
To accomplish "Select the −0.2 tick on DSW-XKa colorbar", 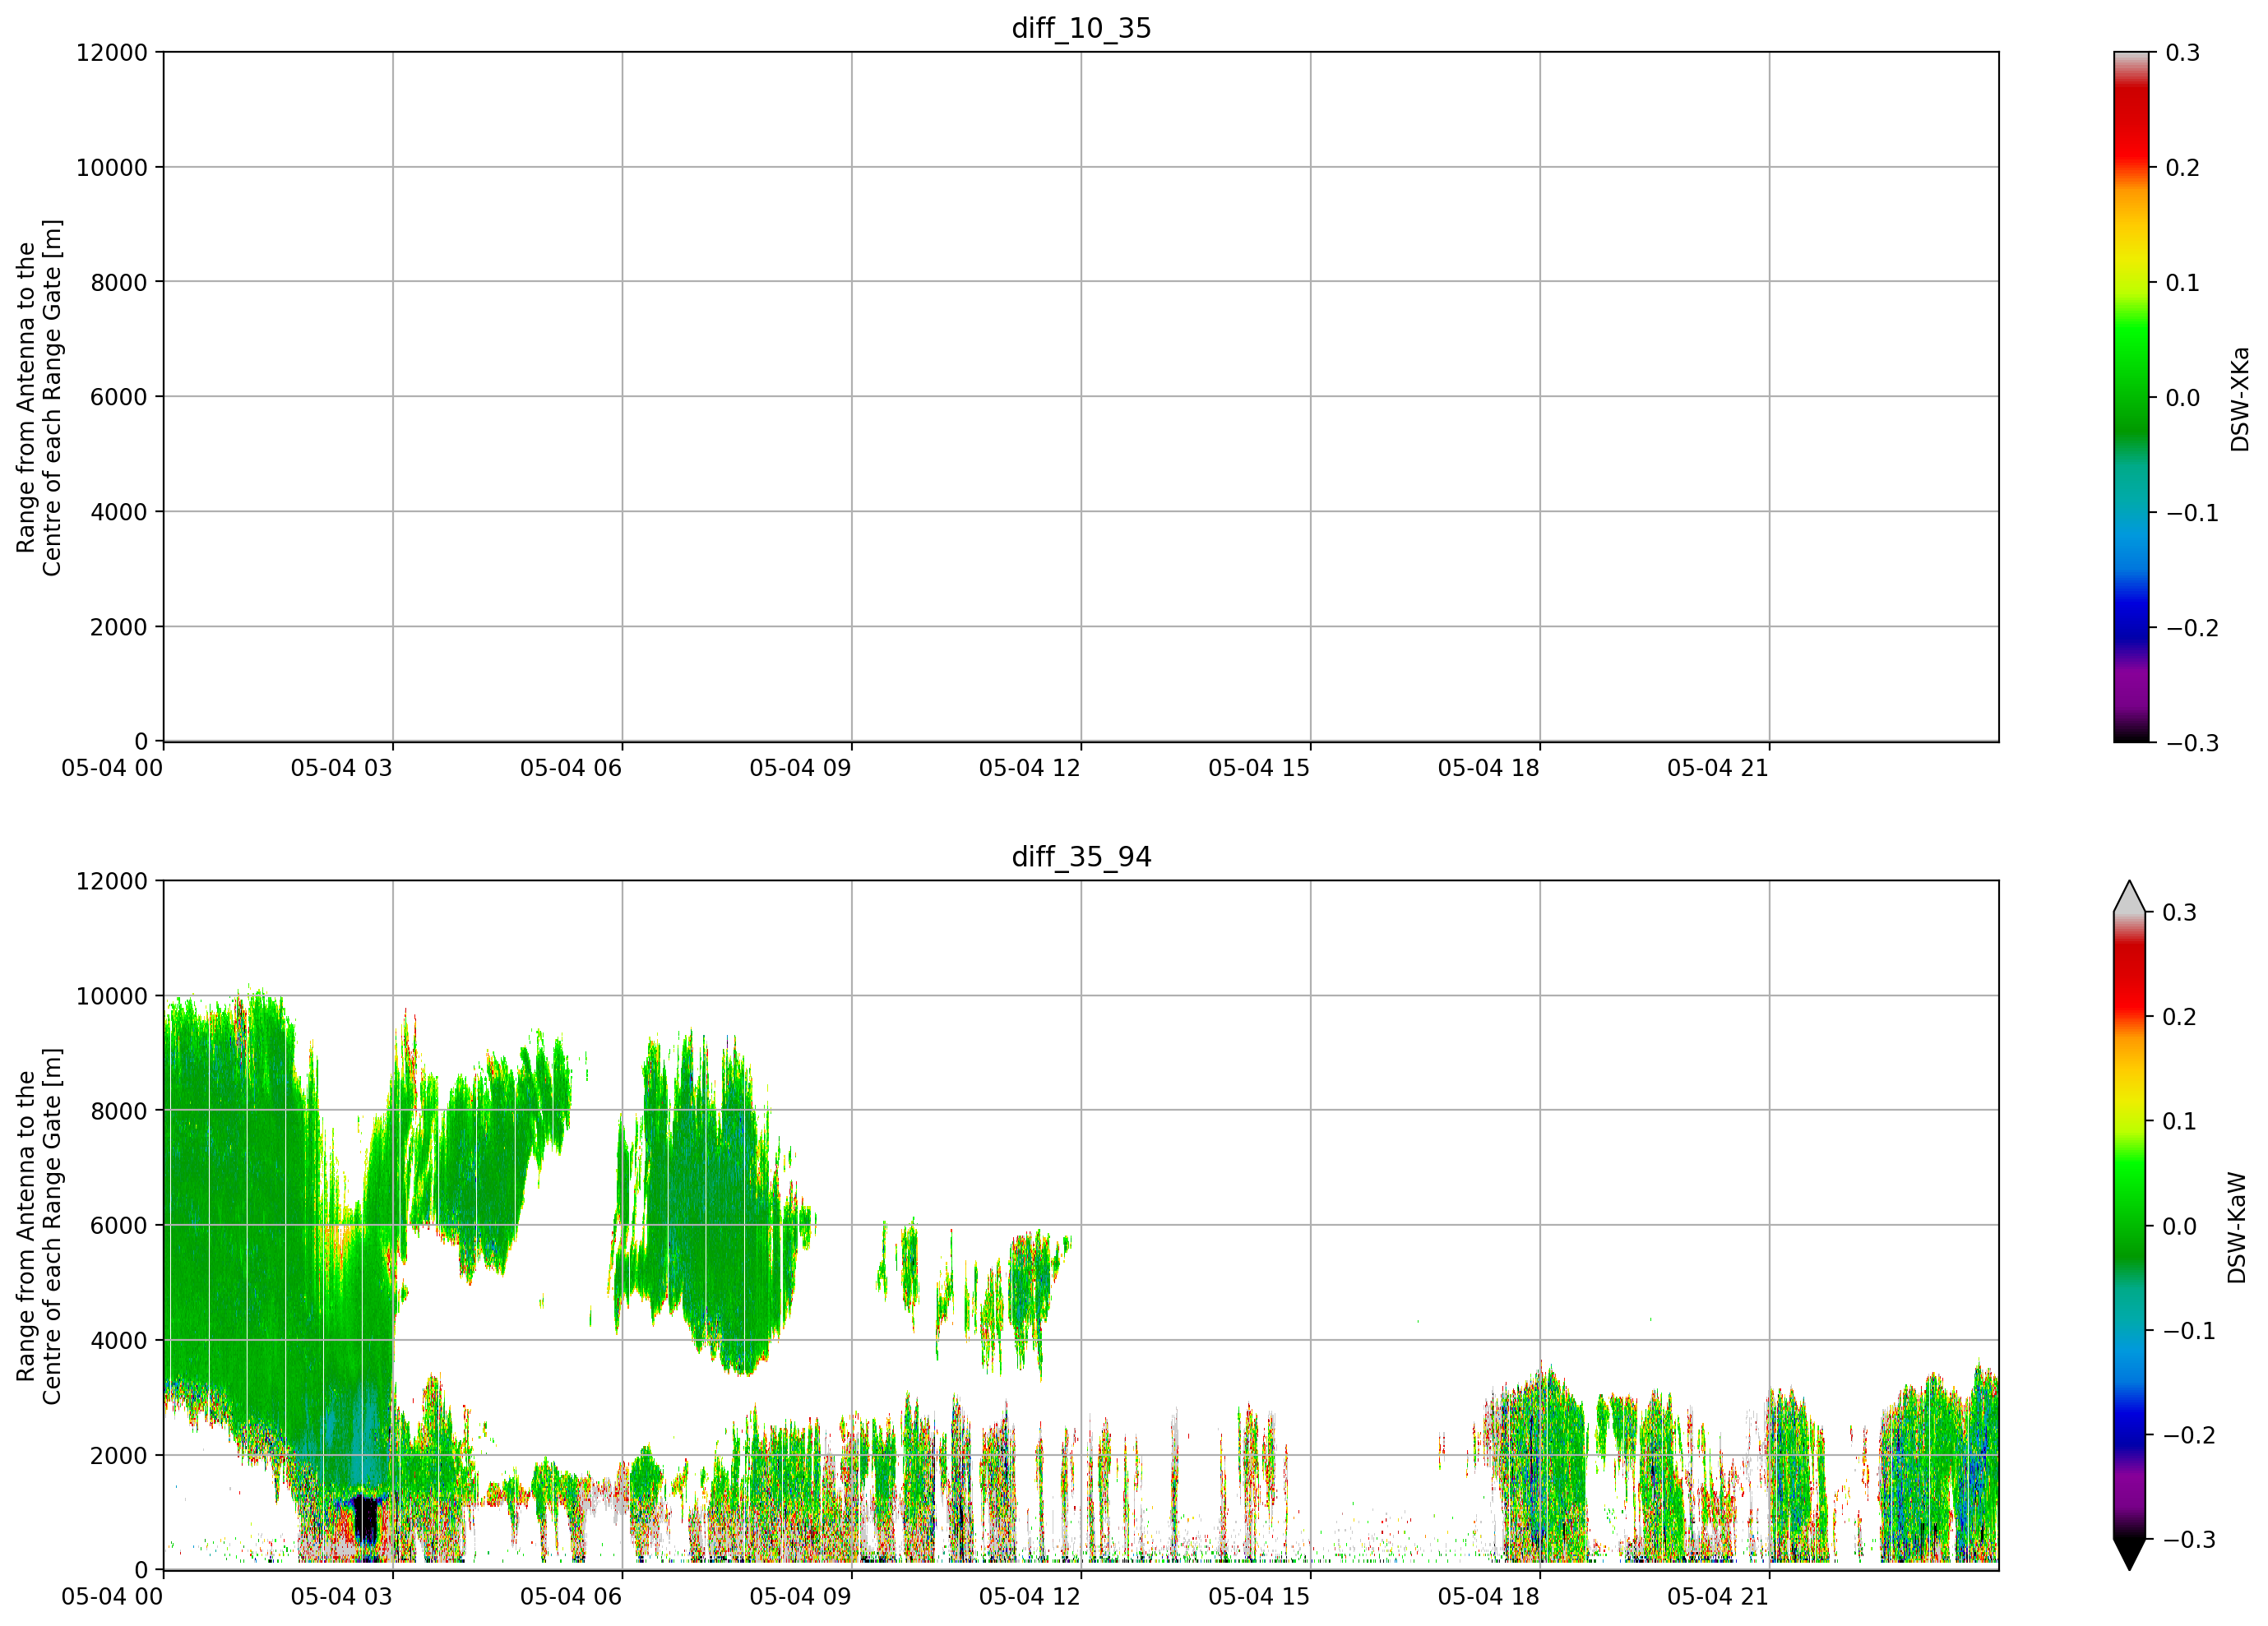I will pos(2192,627).
